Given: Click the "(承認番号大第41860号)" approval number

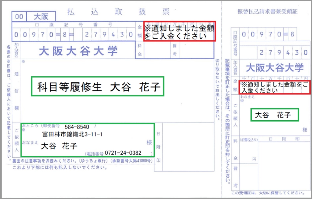Looking at the screenshot, I should coord(131,161).
